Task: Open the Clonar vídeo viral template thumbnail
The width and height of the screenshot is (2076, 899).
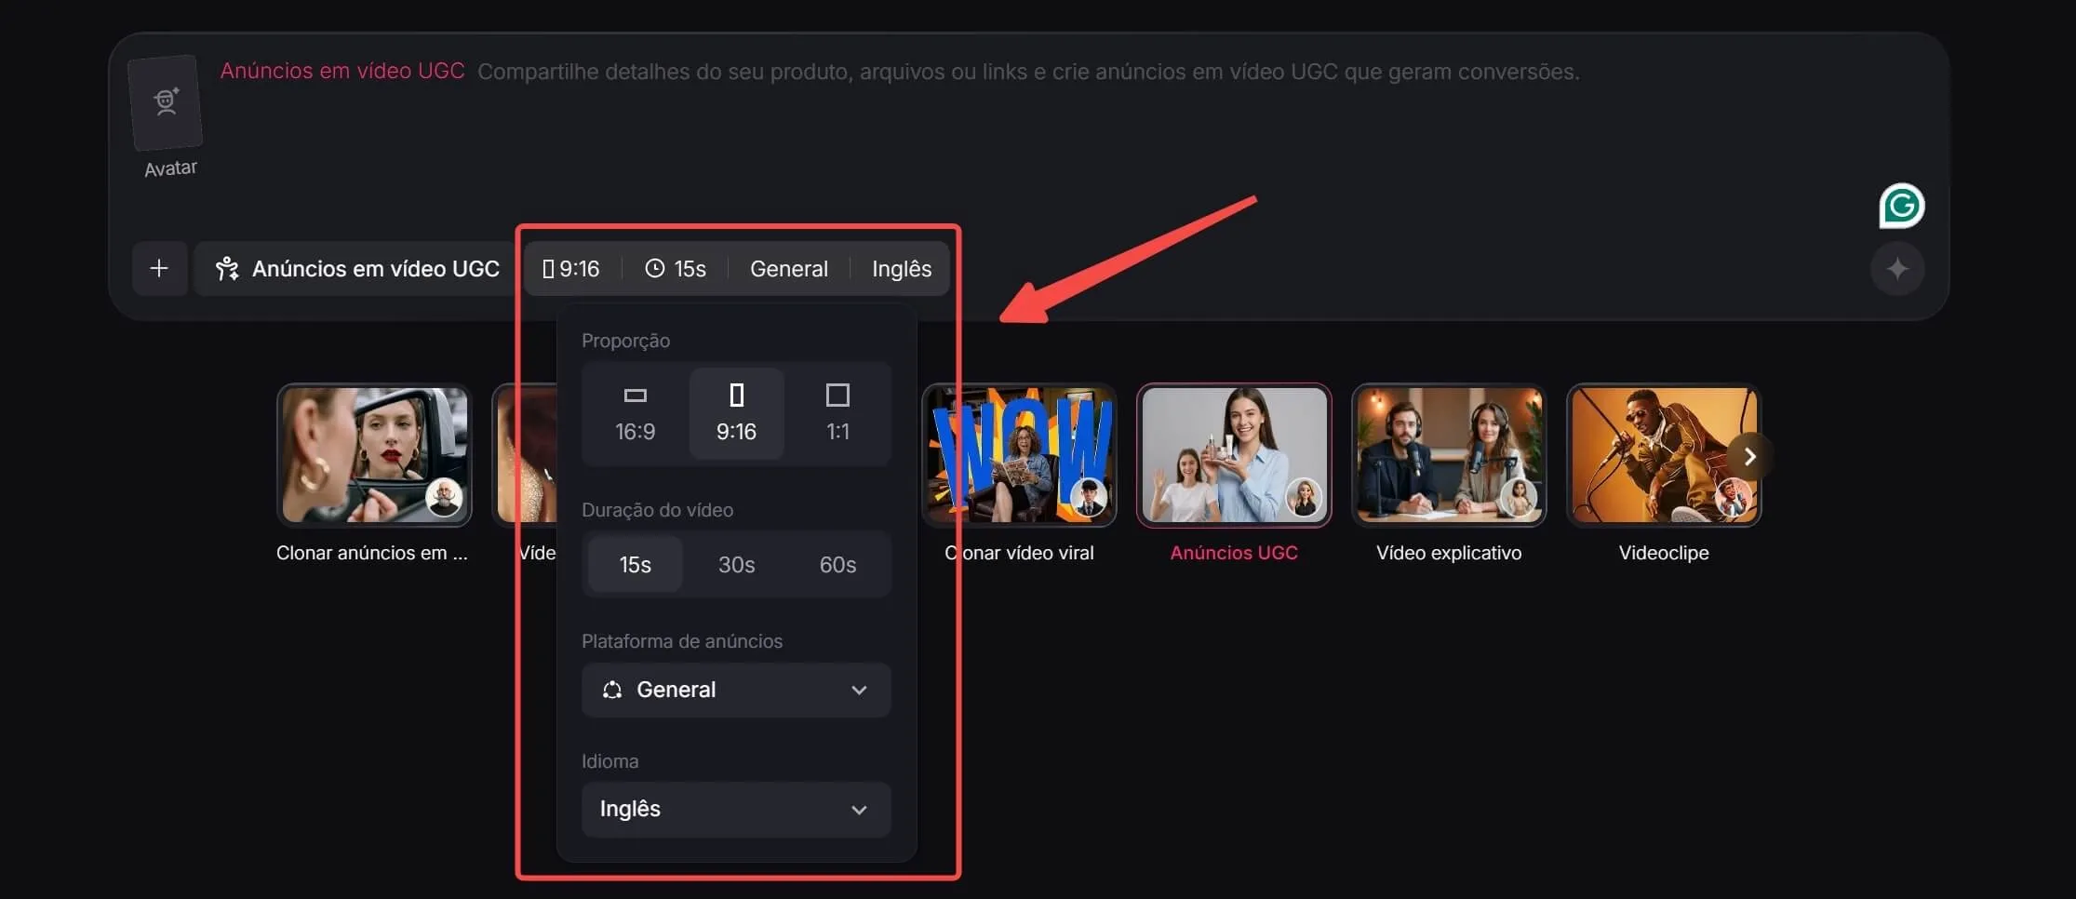Action: [x=1019, y=455]
